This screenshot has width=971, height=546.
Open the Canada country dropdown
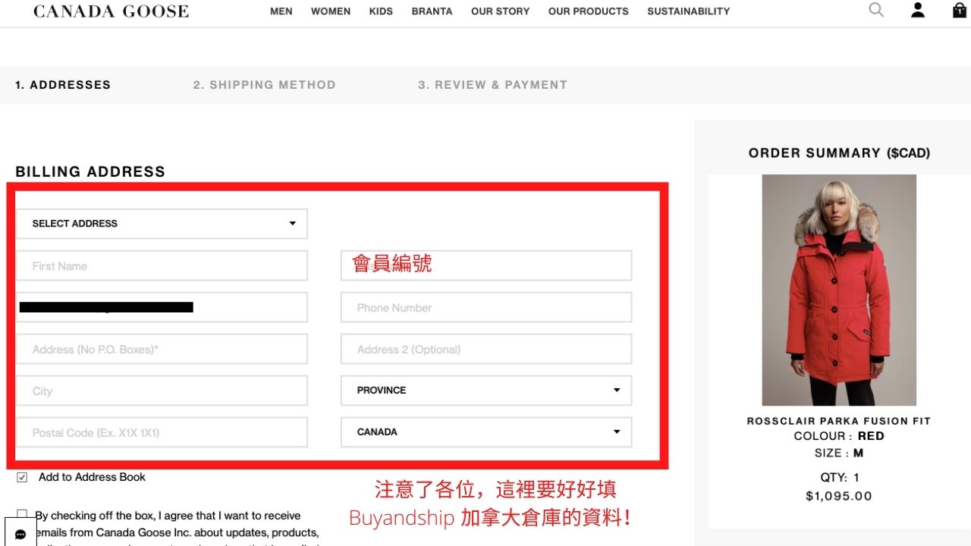[486, 432]
